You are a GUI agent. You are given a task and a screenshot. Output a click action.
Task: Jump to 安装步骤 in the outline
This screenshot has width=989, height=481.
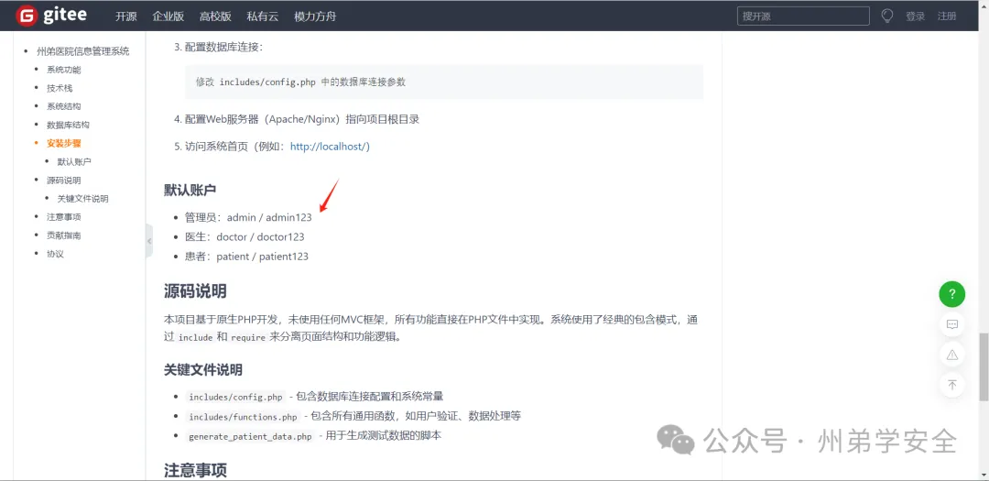tap(64, 143)
